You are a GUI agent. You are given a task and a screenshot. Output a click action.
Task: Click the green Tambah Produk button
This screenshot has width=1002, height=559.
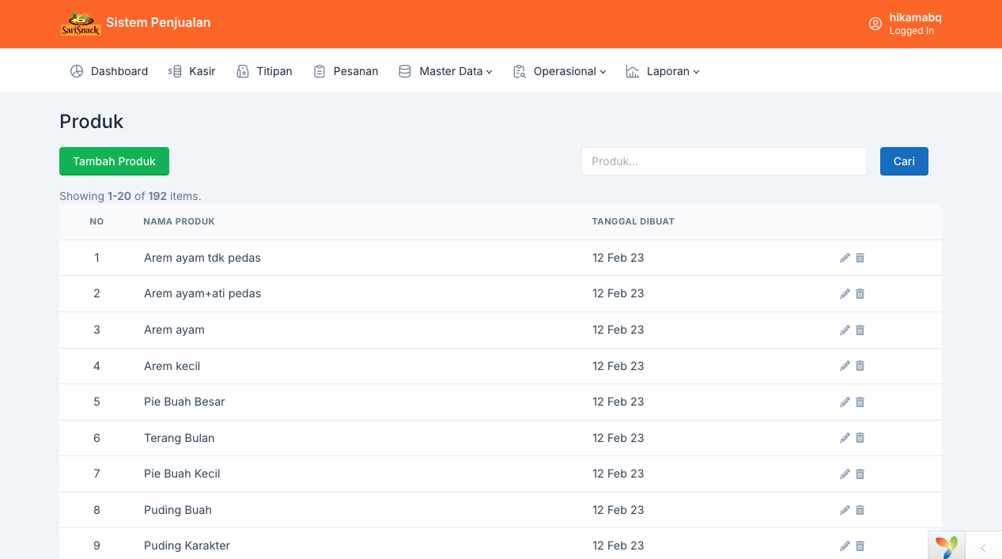114,161
